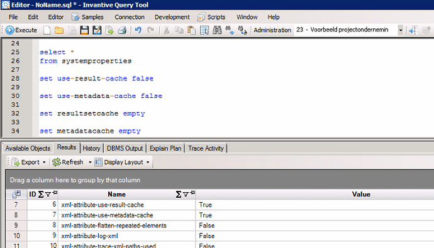This screenshot has width=434, height=248.
Task: Open a file with the folder icon
Action: pos(59,30)
